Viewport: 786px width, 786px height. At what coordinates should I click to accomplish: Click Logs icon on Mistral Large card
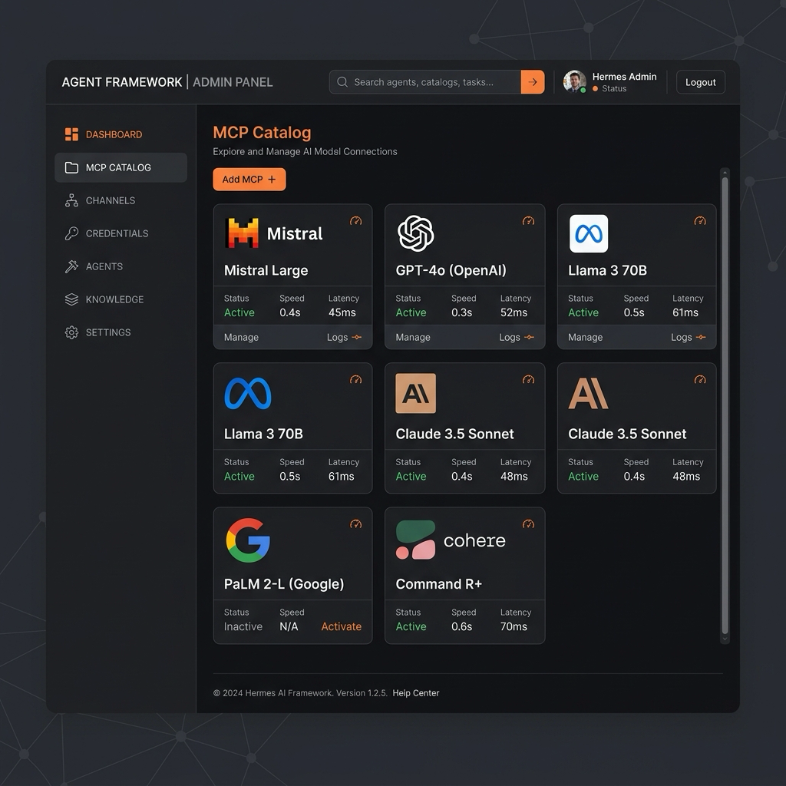tap(357, 338)
